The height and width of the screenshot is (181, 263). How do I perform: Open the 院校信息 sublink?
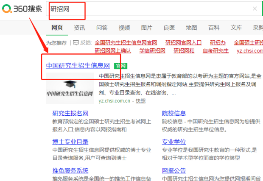tap(174, 114)
